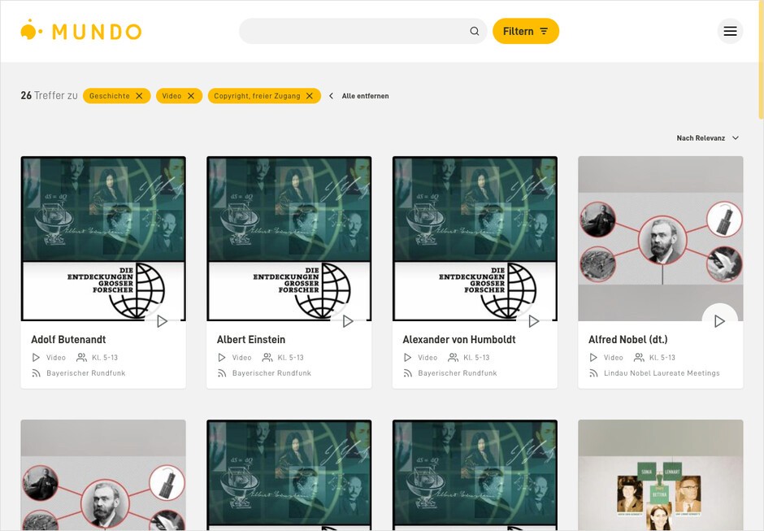
Task: Click the Albert Einstein card thumbnail
Action: tap(289, 238)
